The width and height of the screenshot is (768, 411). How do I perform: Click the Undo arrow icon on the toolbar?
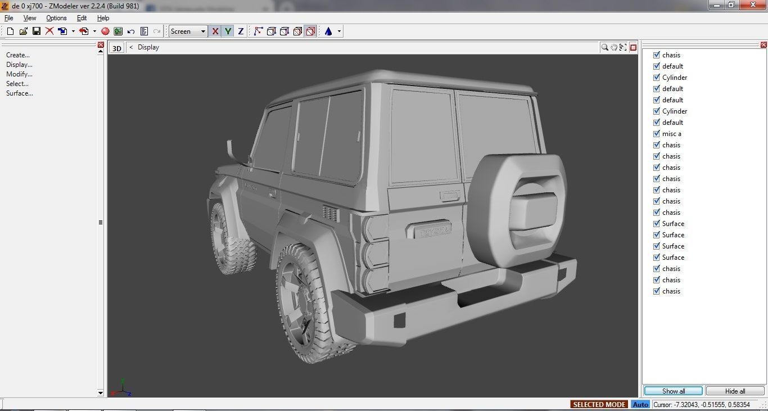tap(130, 31)
